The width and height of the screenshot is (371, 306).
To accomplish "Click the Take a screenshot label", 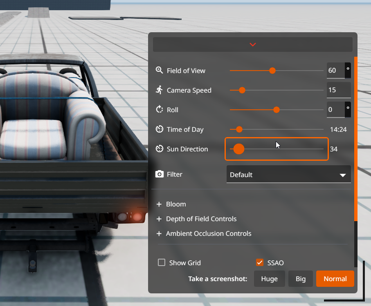I will point(218,279).
